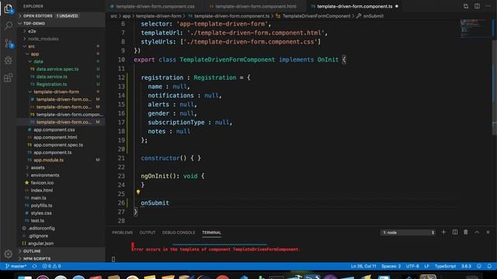The width and height of the screenshot is (497, 279).
Task: Open data.service.spec.ts file
Action: [61, 69]
